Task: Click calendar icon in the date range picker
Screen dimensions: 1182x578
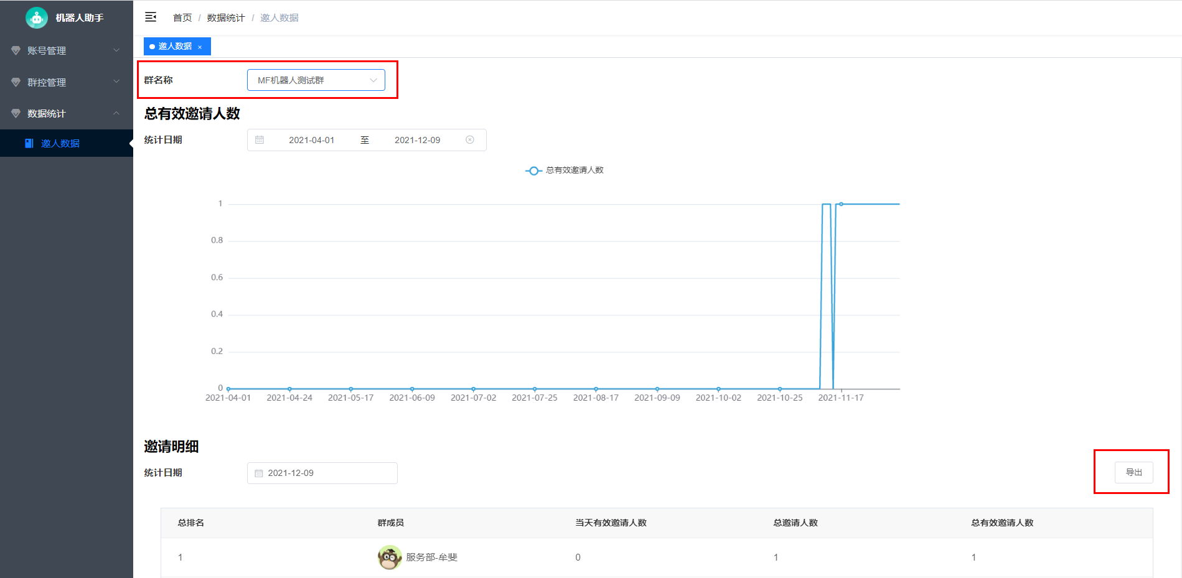Action: [x=260, y=140]
